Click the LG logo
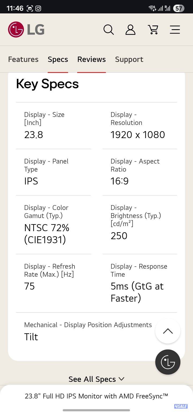This screenshot has height=414, width=193. tap(26, 29)
